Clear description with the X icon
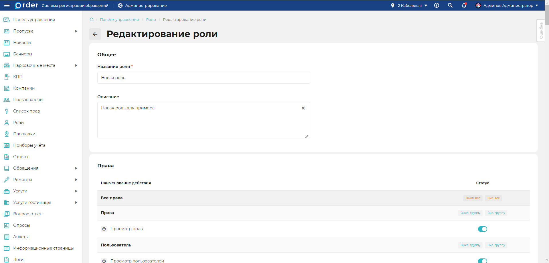Screen dimensions: 549x263 point(303,108)
